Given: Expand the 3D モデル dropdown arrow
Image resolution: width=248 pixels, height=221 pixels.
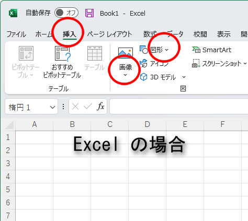Looking at the screenshot, I should coord(184,77).
